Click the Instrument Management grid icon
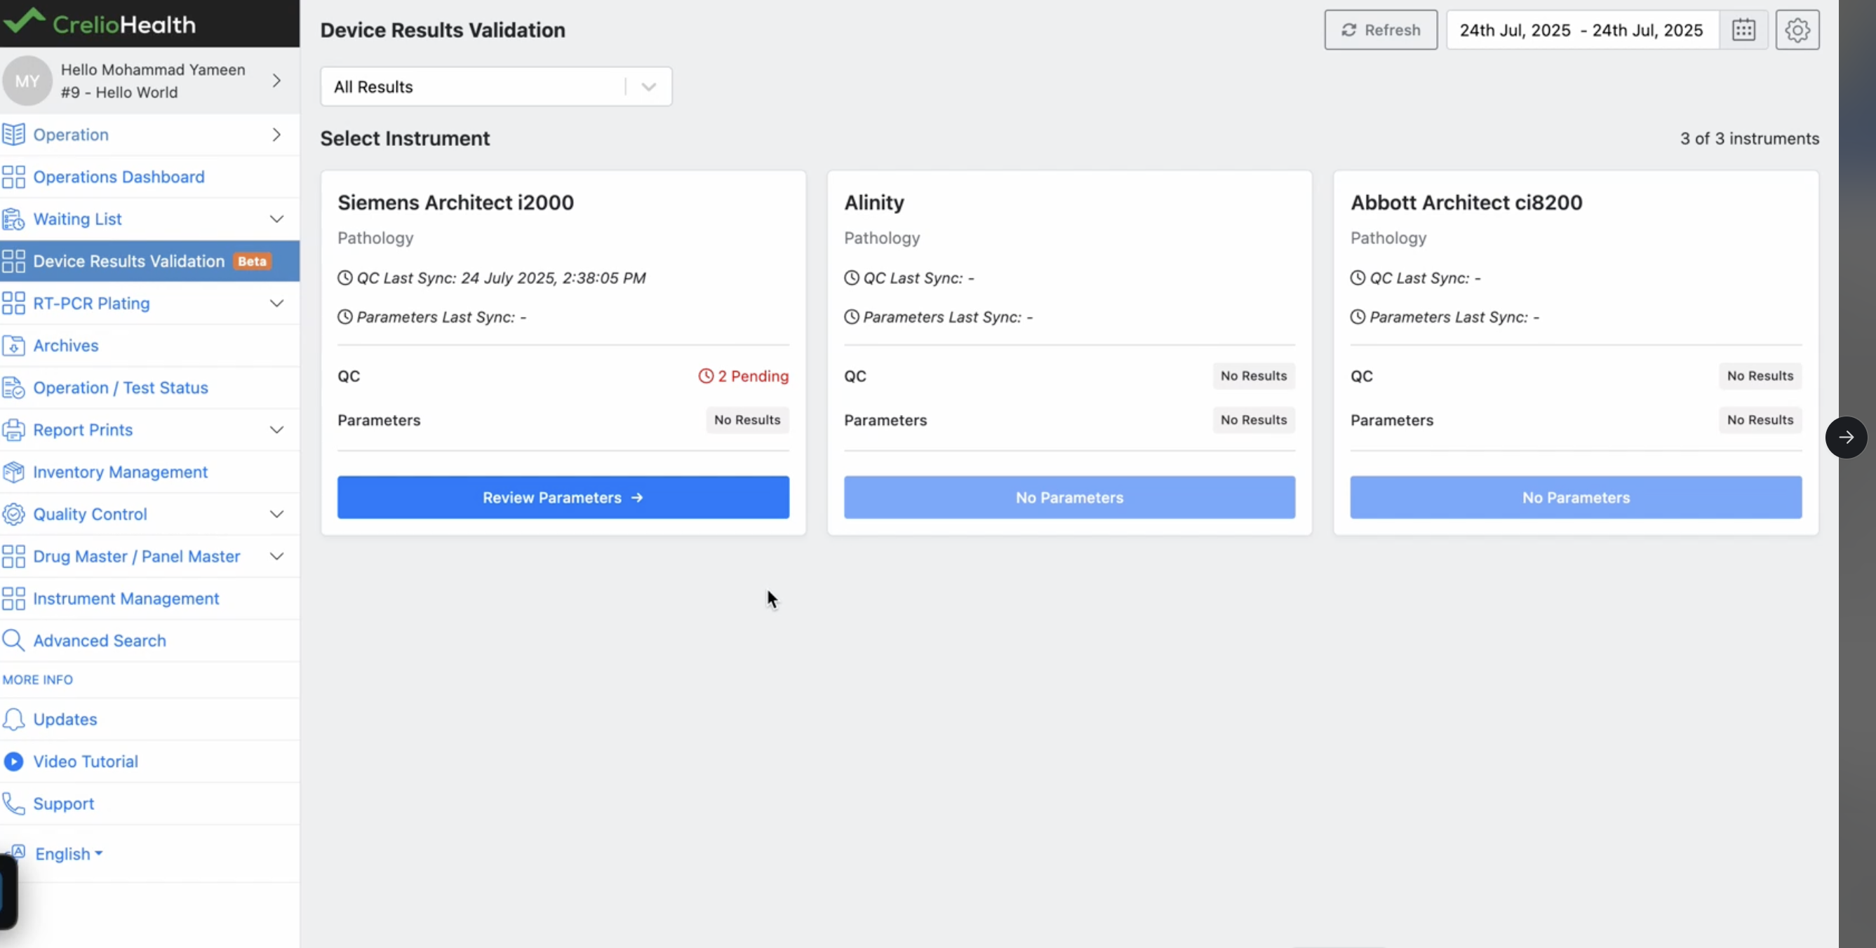This screenshot has width=1876, height=948. 13,600
